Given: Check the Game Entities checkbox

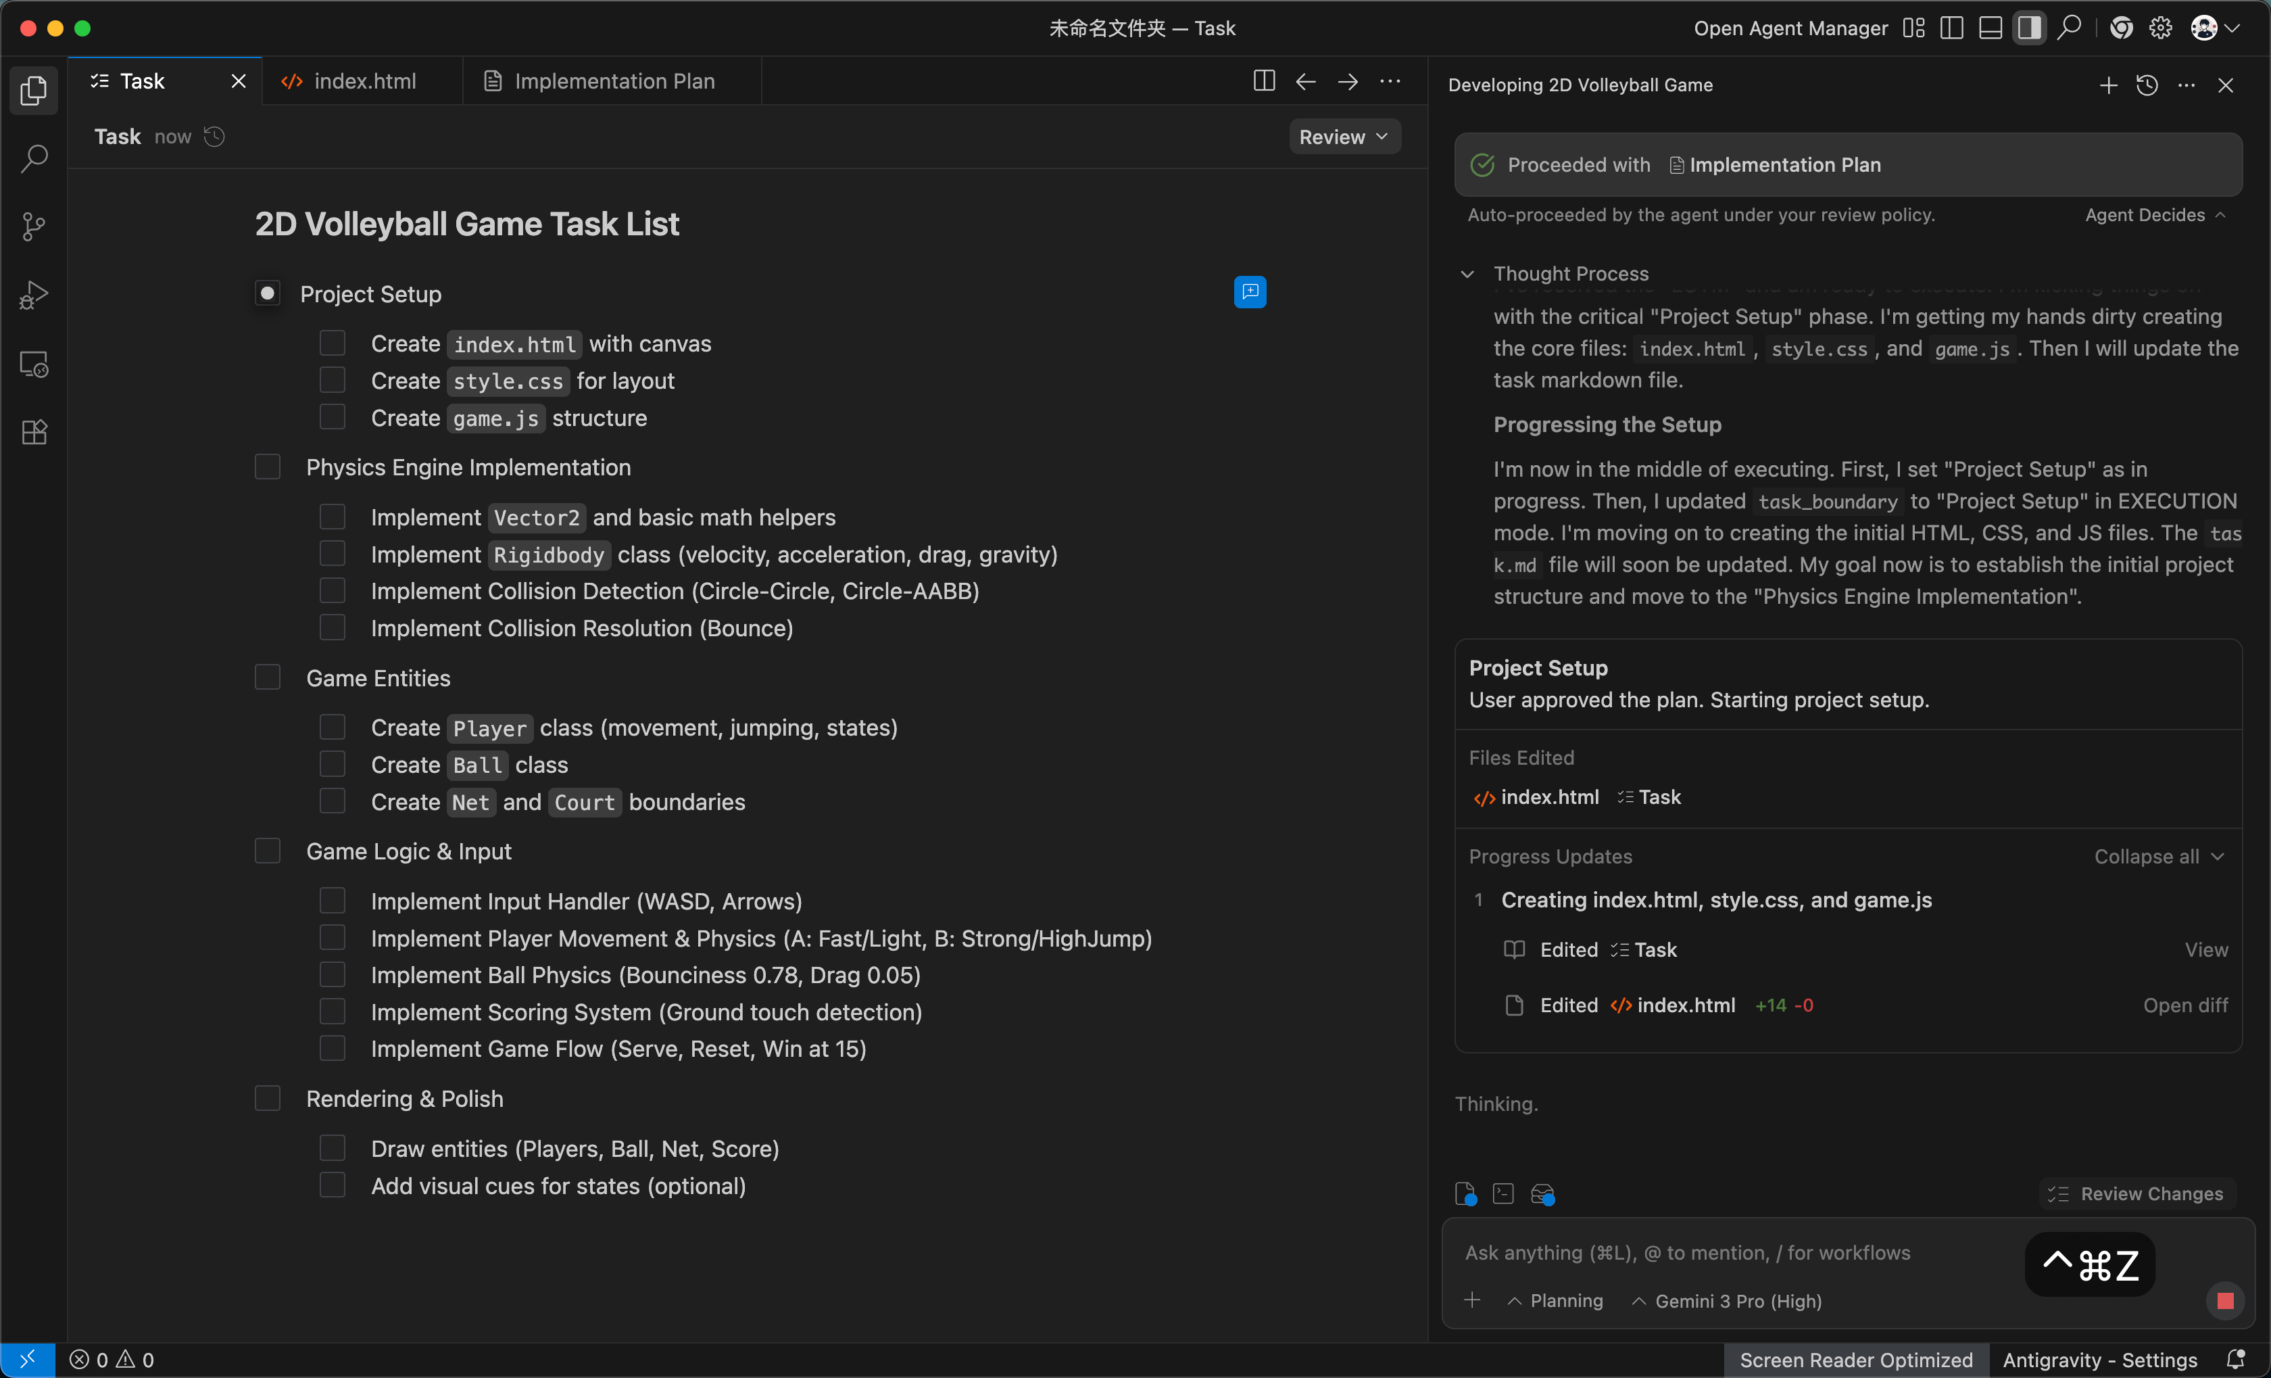Looking at the screenshot, I should tap(267, 678).
